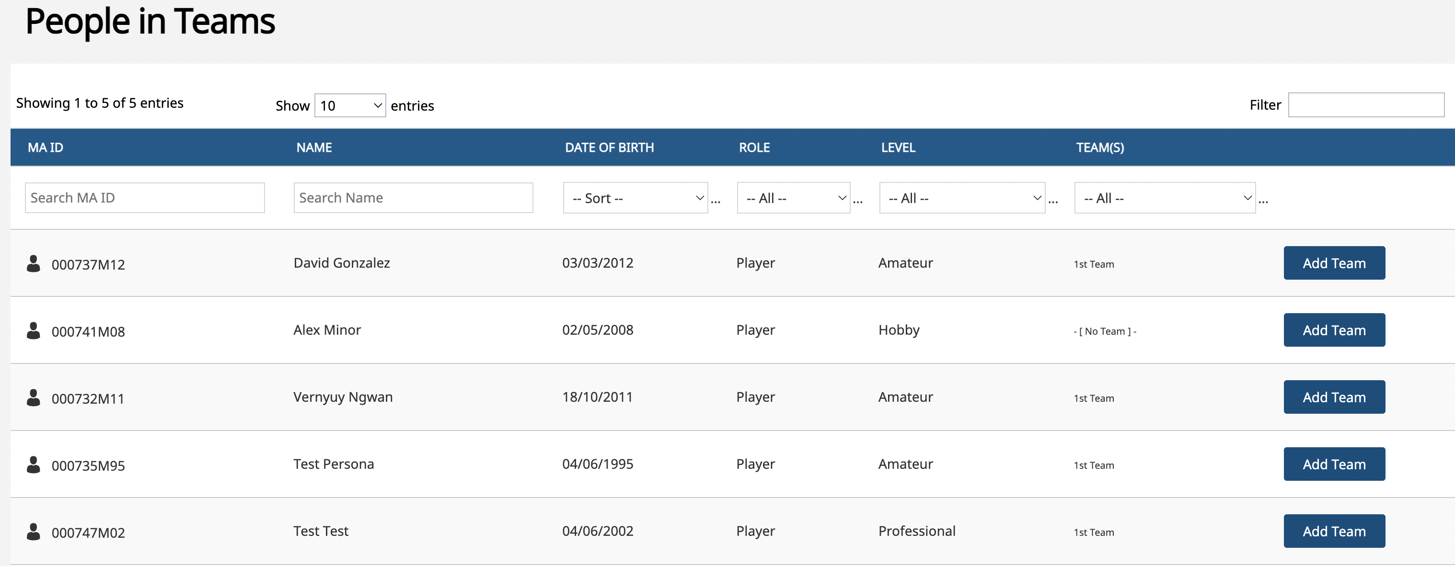Sort by the TEAM(S) column header
Screen dimensions: 1455x566
[1100, 147]
